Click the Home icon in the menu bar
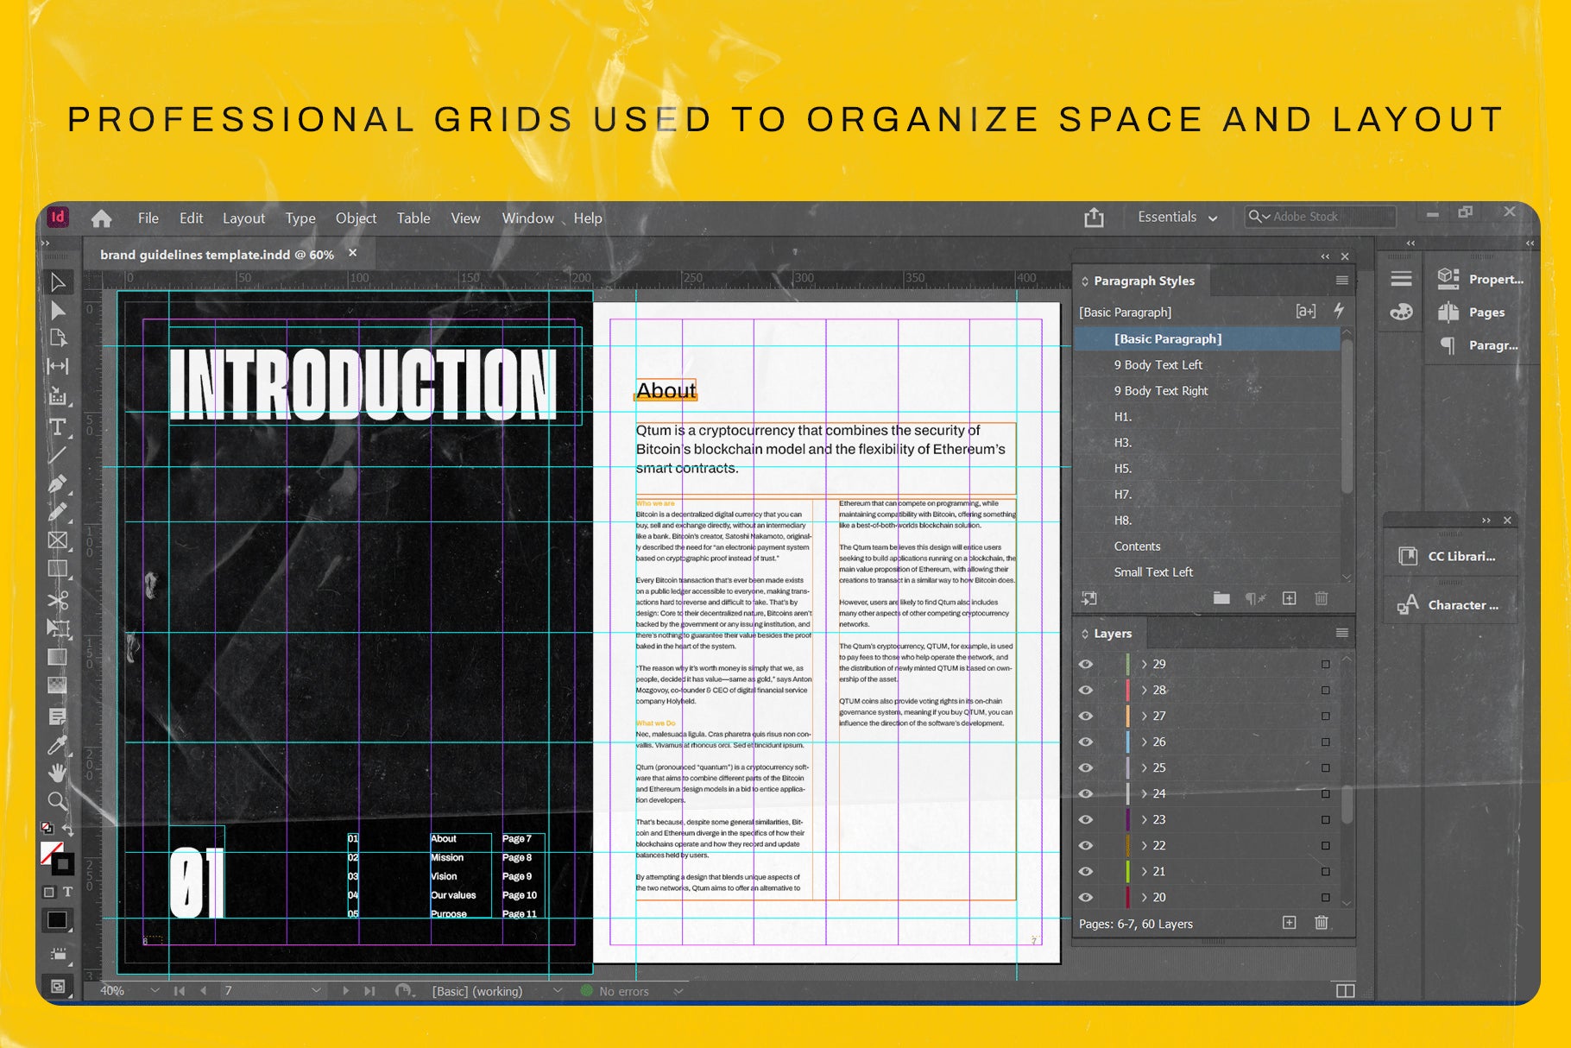This screenshot has width=1571, height=1048. [102, 218]
